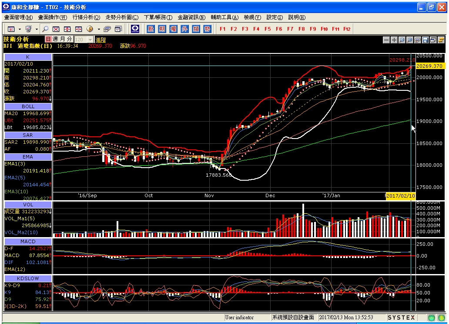Click the F5 shortcut button

[268, 29]
